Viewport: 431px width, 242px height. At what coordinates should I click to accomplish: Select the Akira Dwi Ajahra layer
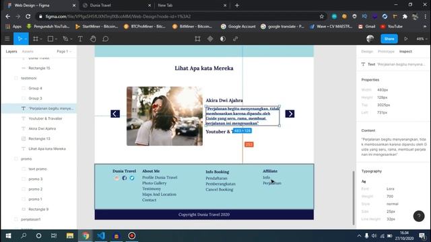coord(42,128)
